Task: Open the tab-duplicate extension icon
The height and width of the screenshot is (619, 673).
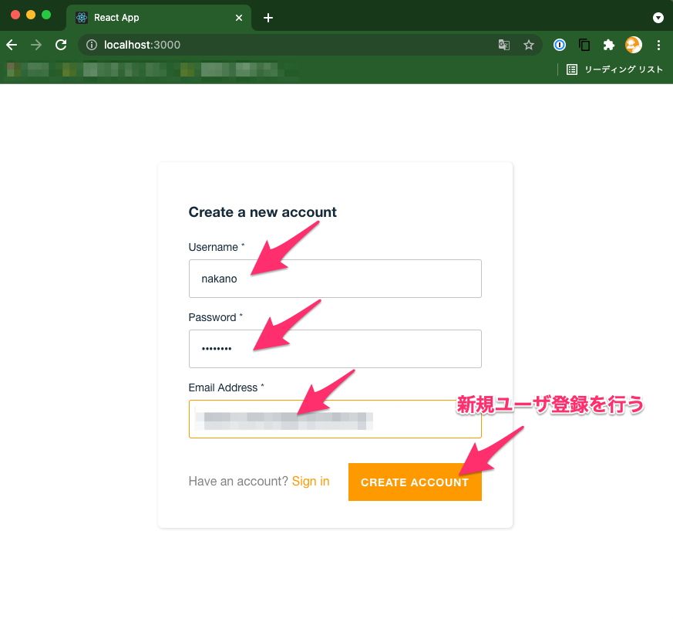Action: (x=584, y=45)
